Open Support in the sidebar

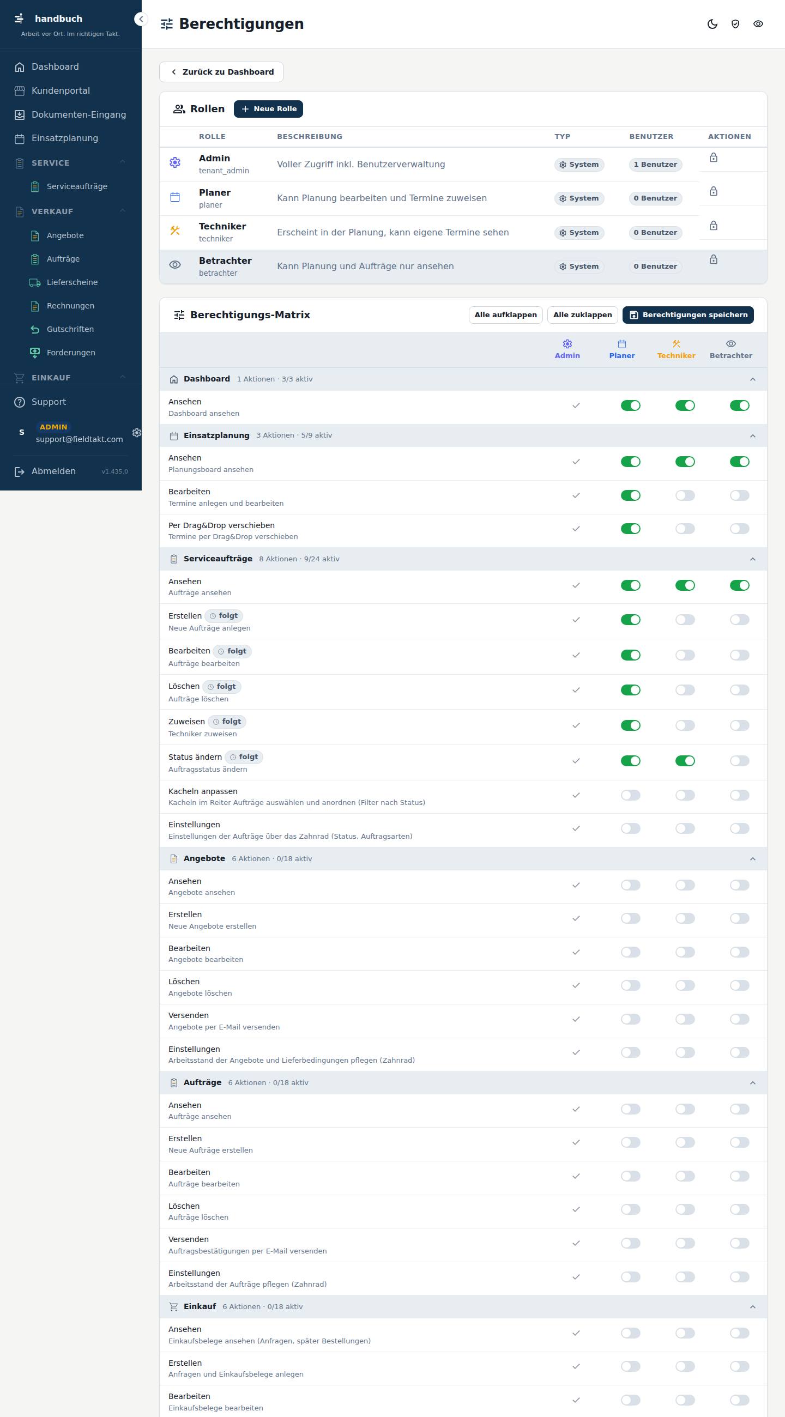71,402
